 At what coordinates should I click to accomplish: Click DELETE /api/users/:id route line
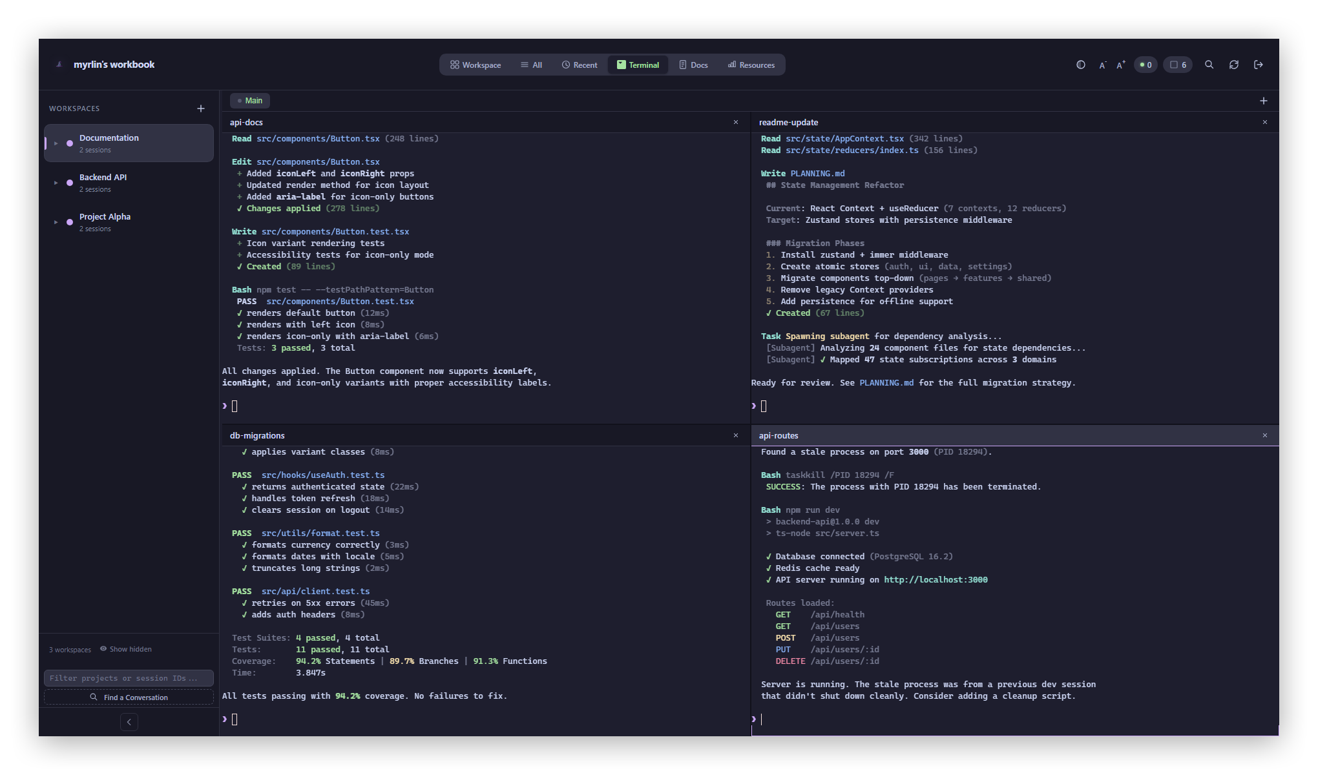pos(827,661)
